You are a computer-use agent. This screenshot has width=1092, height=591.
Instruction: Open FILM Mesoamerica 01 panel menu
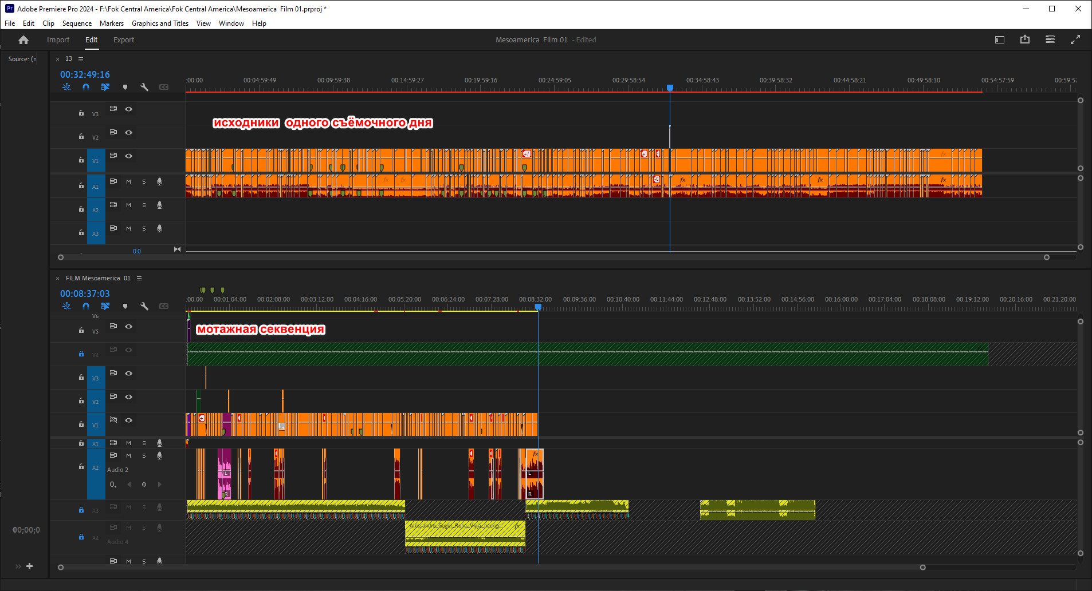(139, 278)
